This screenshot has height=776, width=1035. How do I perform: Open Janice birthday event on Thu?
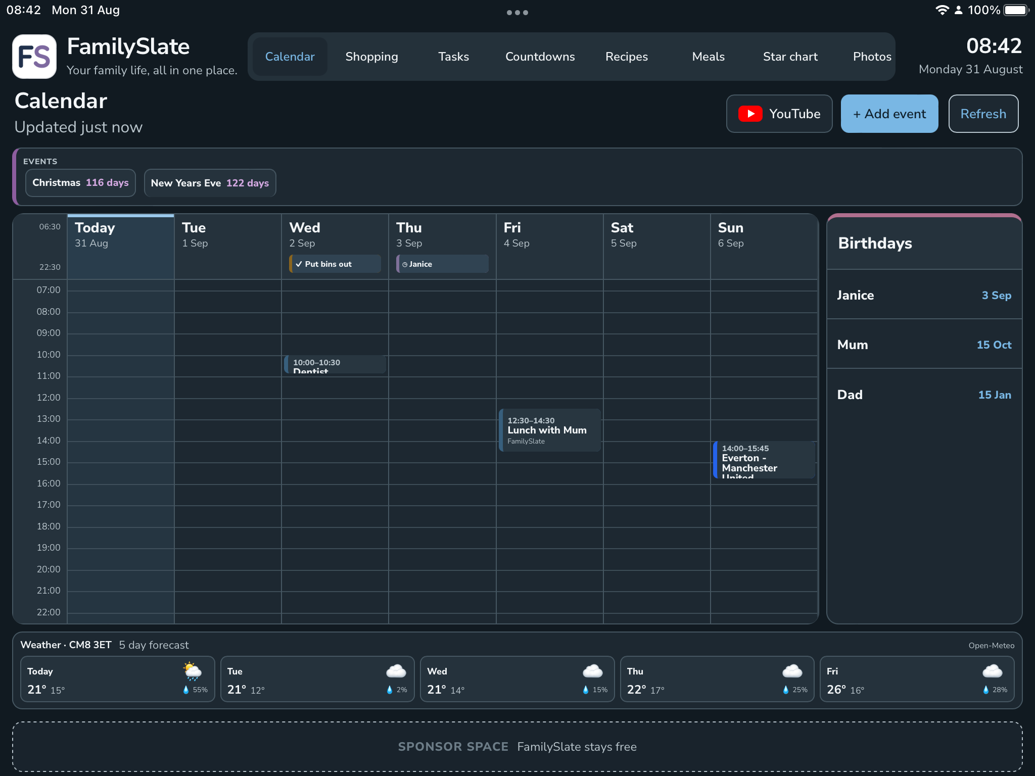[442, 264]
